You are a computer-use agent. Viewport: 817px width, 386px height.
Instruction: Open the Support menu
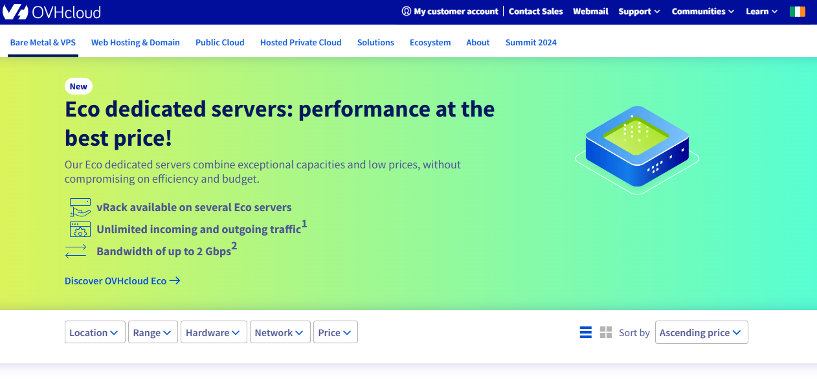[x=638, y=11]
